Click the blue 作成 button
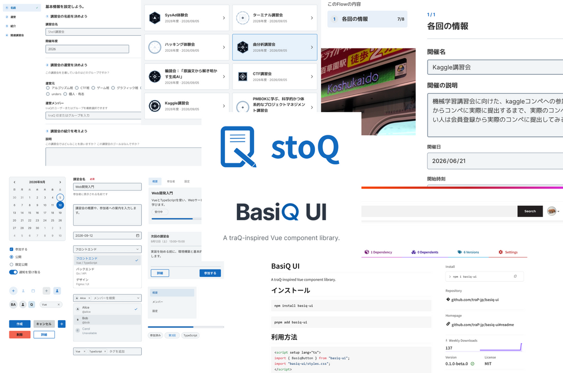 [20, 324]
